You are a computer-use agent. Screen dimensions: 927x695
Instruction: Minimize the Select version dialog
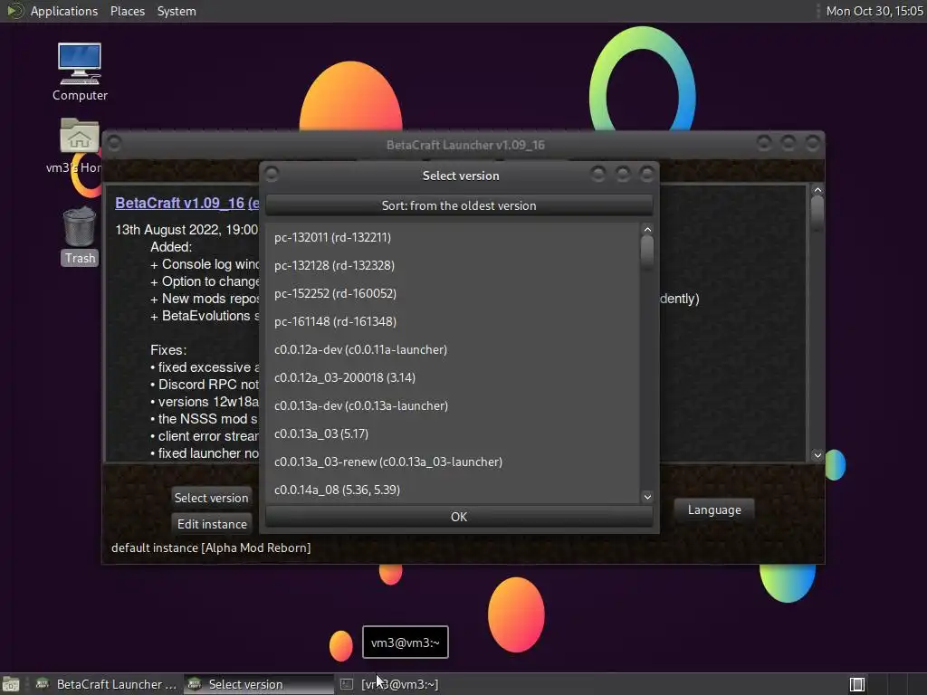[597, 174]
